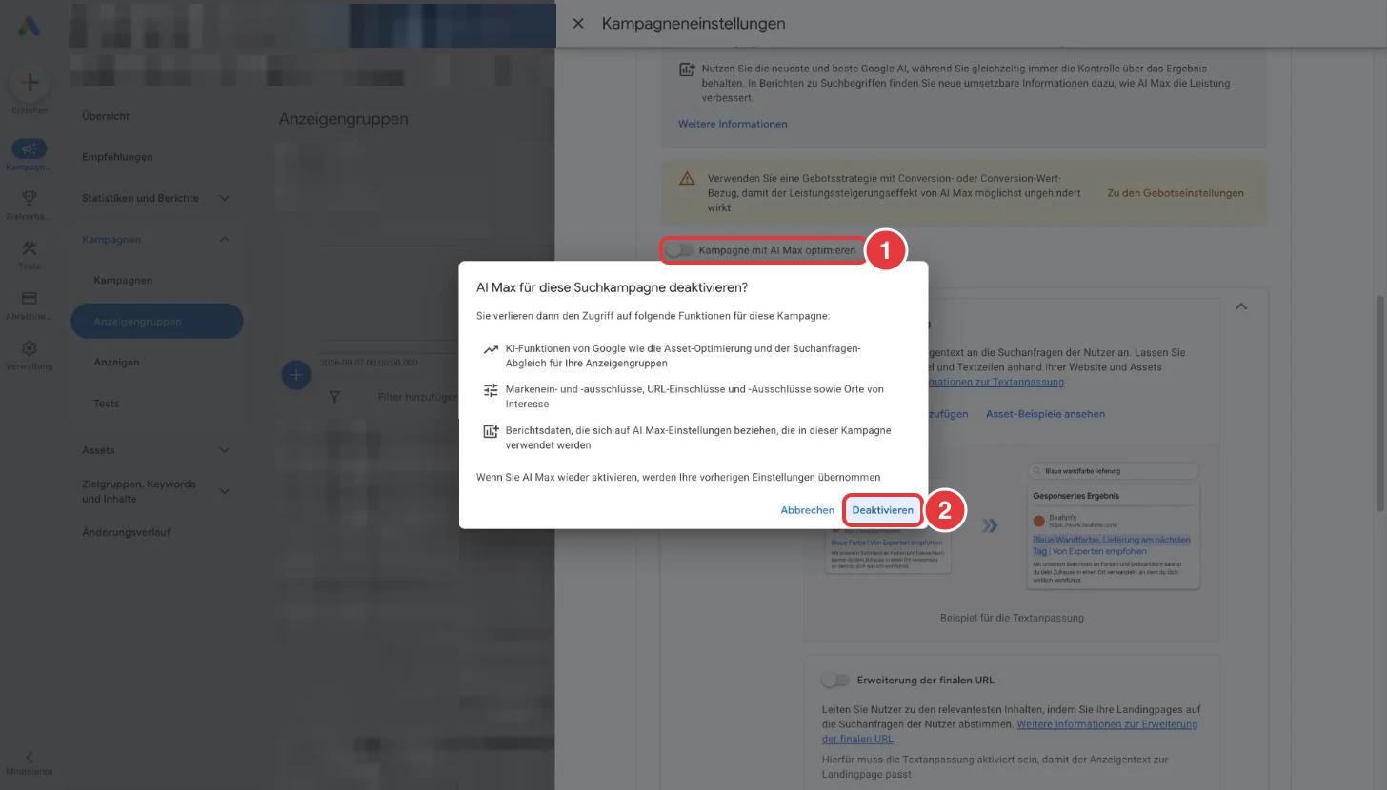Collapse the text customization card chevron

[1241, 306]
